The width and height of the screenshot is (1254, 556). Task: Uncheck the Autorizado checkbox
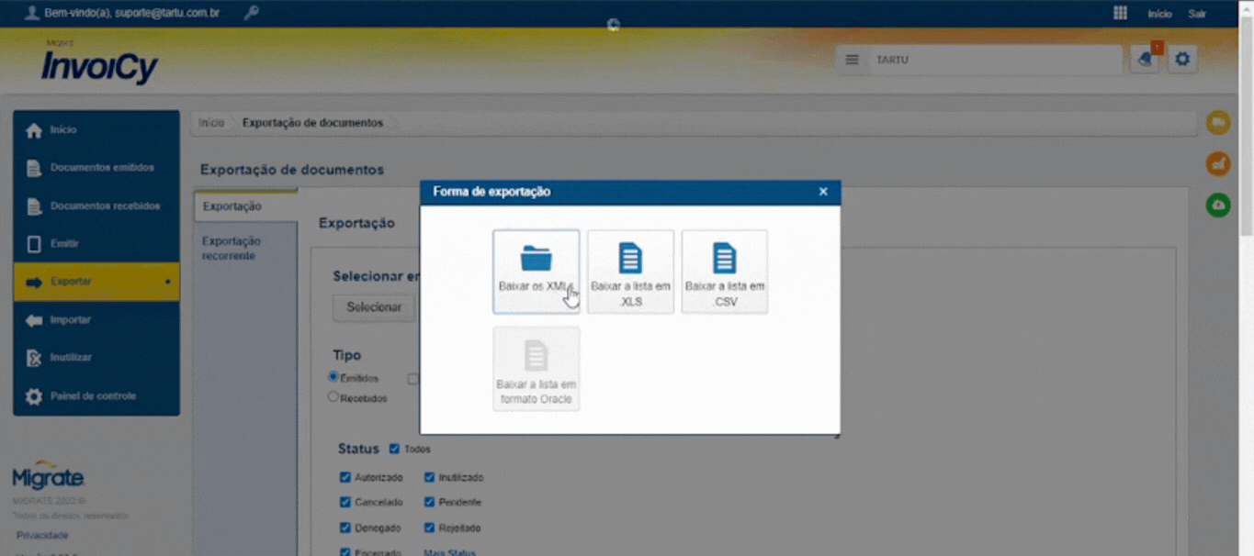(x=345, y=477)
